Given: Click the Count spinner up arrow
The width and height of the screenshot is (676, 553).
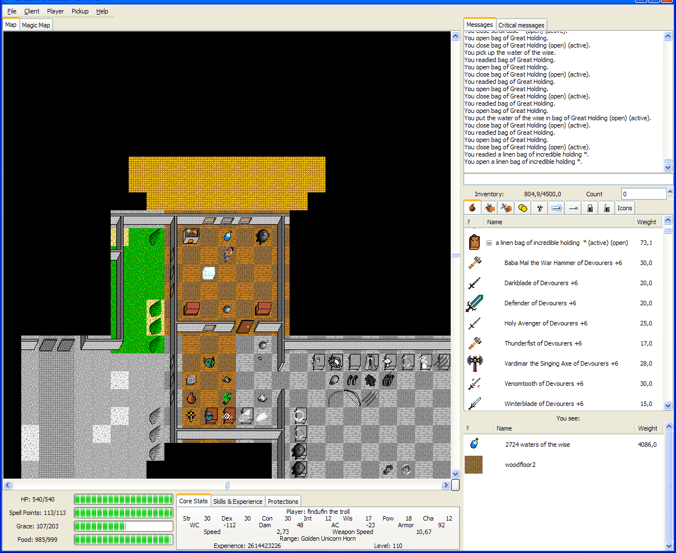Looking at the screenshot, I should 670,191.
